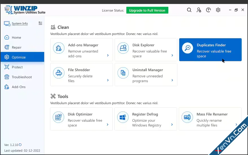Click 'Quickly rename multiple files' text
This screenshot has height=155, width=248.
(x=209, y=123)
